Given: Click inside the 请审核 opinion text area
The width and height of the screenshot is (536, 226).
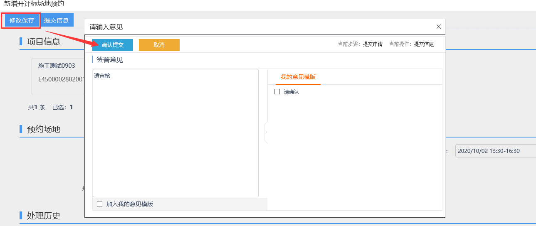Looking at the screenshot, I should point(175,133).
